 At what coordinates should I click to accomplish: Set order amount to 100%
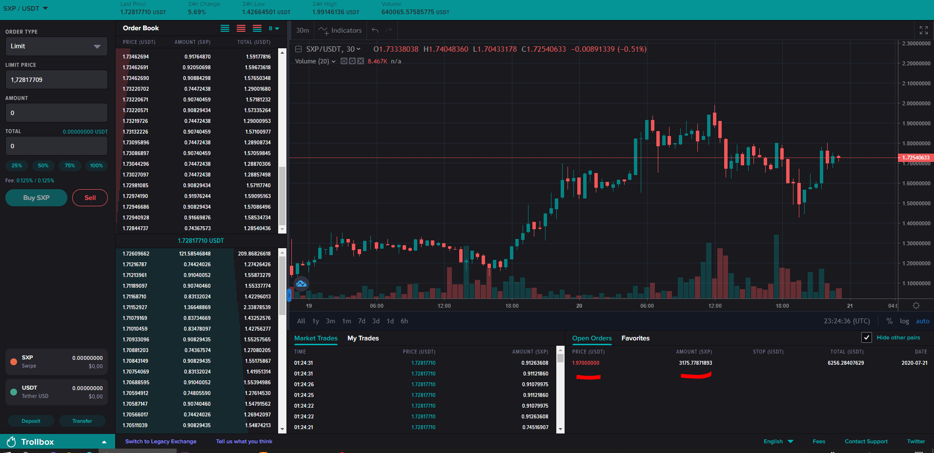97,166
